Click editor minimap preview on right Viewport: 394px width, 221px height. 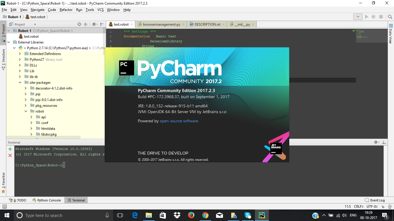[372, 35]
